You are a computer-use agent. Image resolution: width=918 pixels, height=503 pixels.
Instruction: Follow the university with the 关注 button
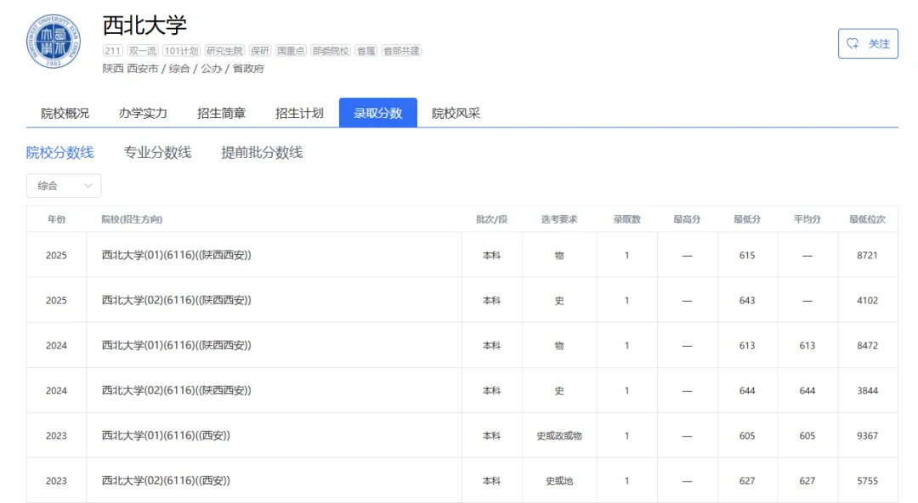coord(868,43)
